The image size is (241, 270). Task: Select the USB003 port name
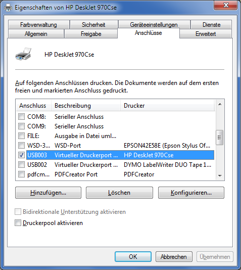coord(37,155)
